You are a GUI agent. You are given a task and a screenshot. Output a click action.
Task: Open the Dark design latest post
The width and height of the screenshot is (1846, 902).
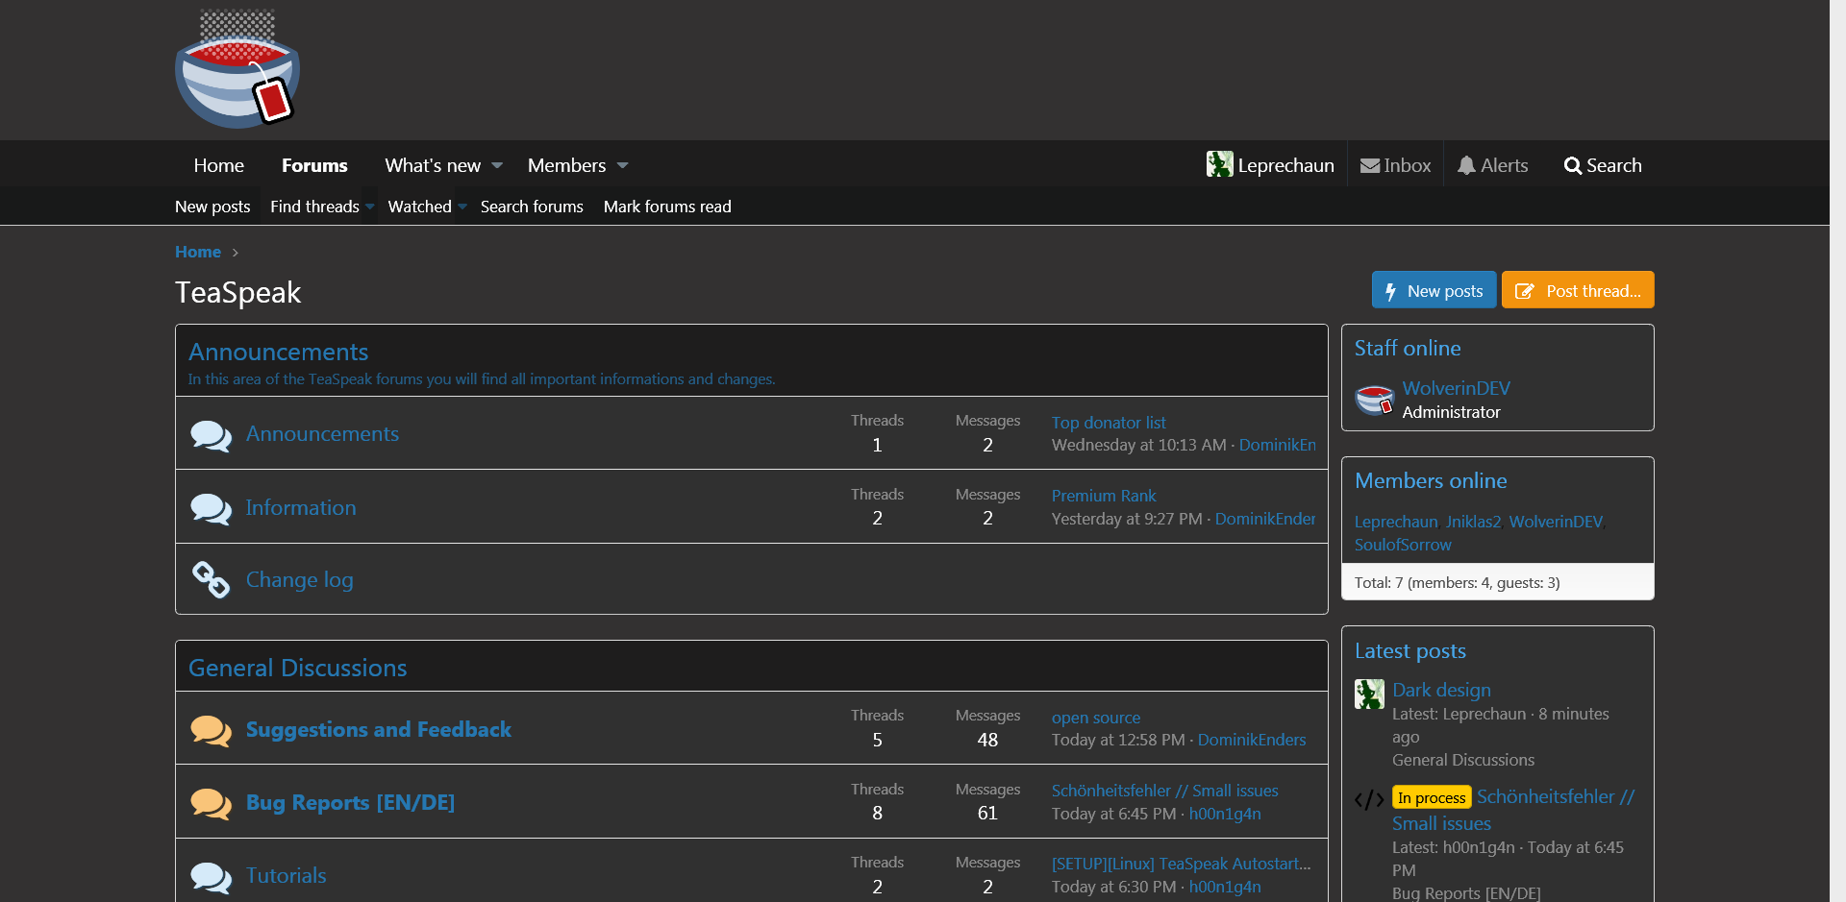(x=1441, y=690)
